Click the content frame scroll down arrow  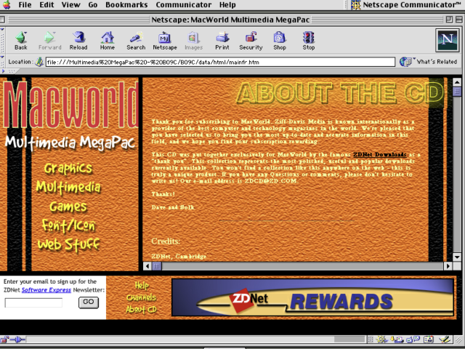457,257
